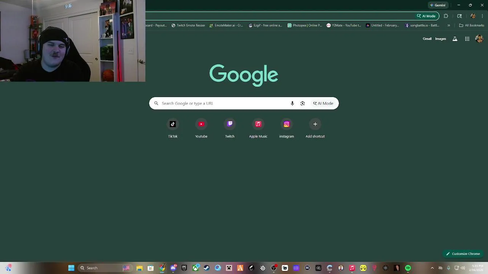Viewport: 488px width, 274px height.
Task: Open the Twitch Emote Resizer bookmark
Action: coord(188,25)
